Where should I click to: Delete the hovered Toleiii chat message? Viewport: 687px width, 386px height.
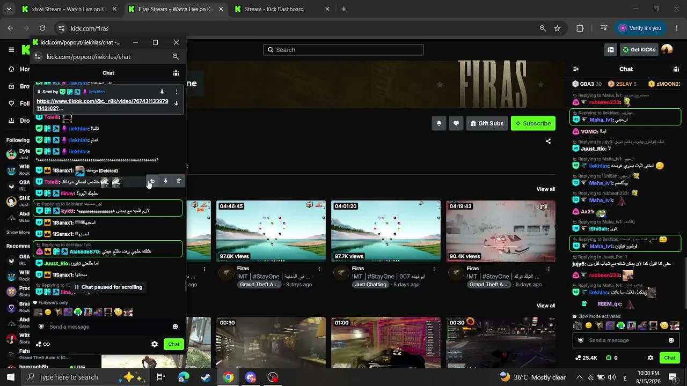coord(179,181)
